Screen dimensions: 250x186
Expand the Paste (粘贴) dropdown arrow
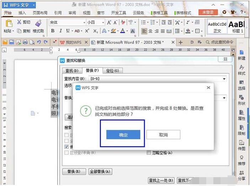[x=13, y=31]
